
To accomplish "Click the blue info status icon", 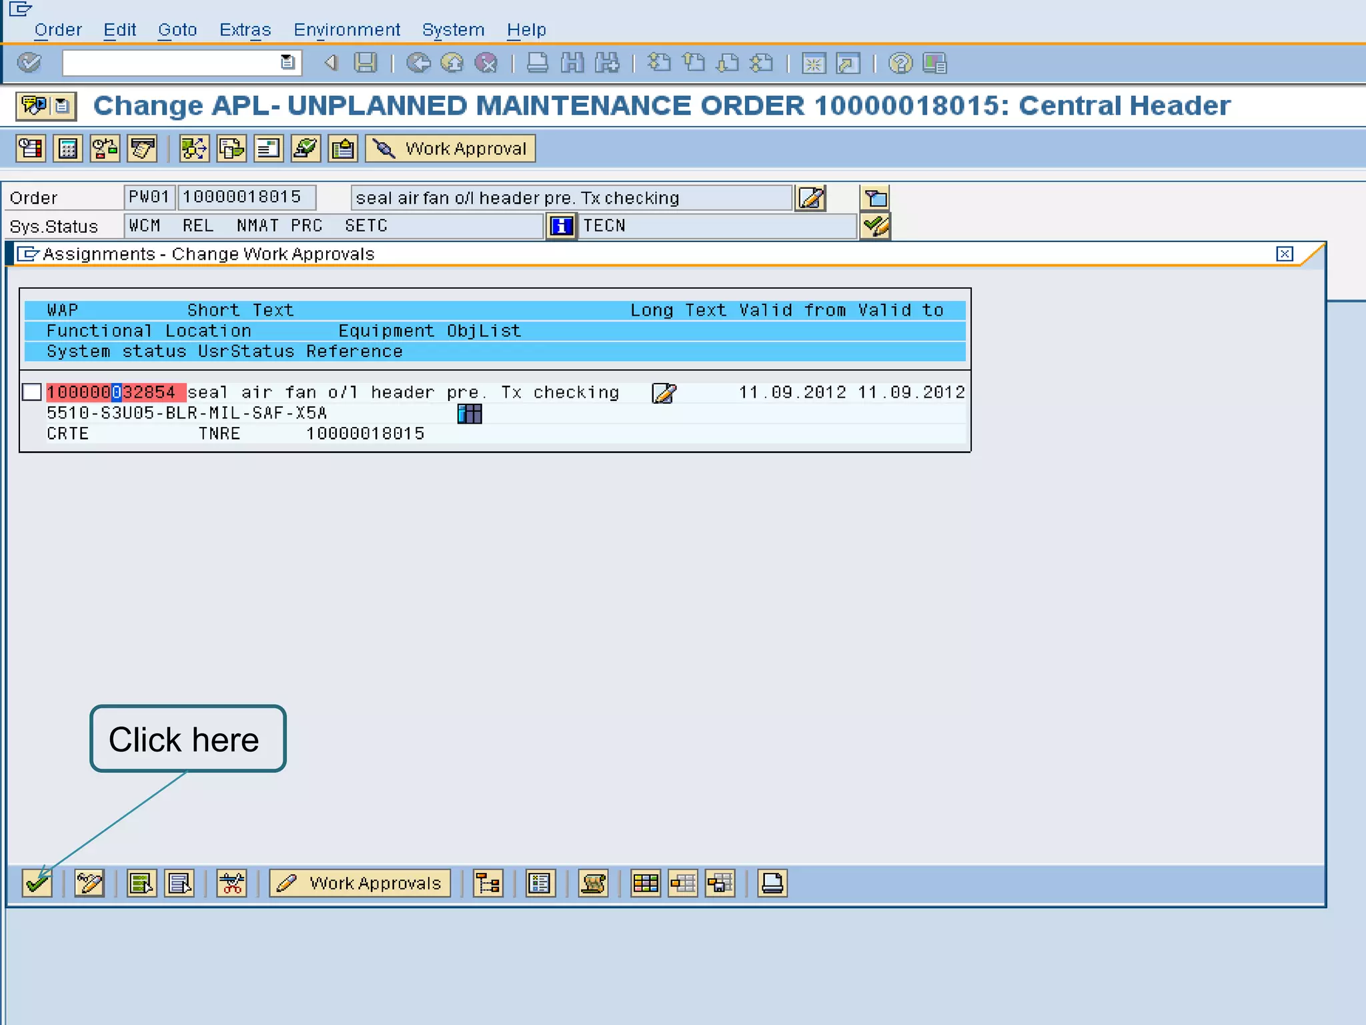I will (x=561, y=226).
